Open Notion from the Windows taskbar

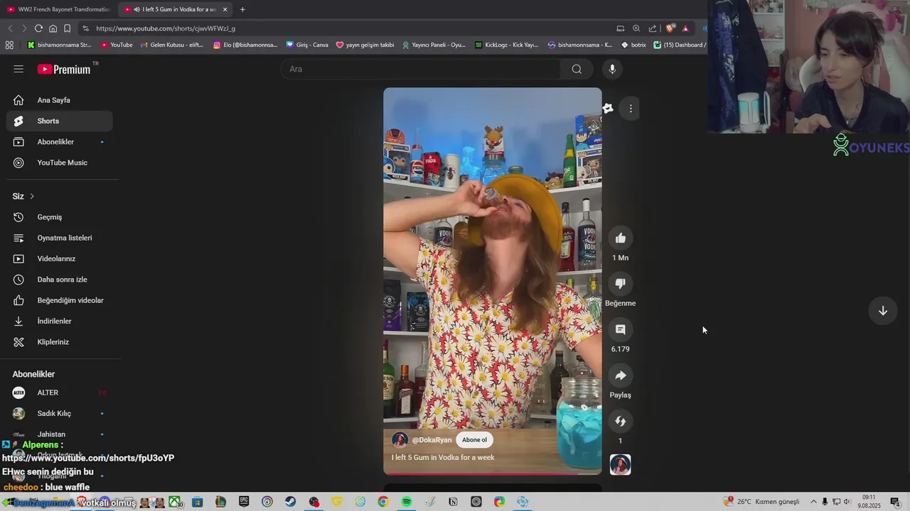point(453,502)
